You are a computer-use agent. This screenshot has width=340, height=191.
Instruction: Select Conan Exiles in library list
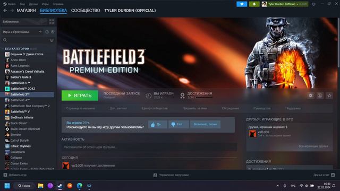19,163
